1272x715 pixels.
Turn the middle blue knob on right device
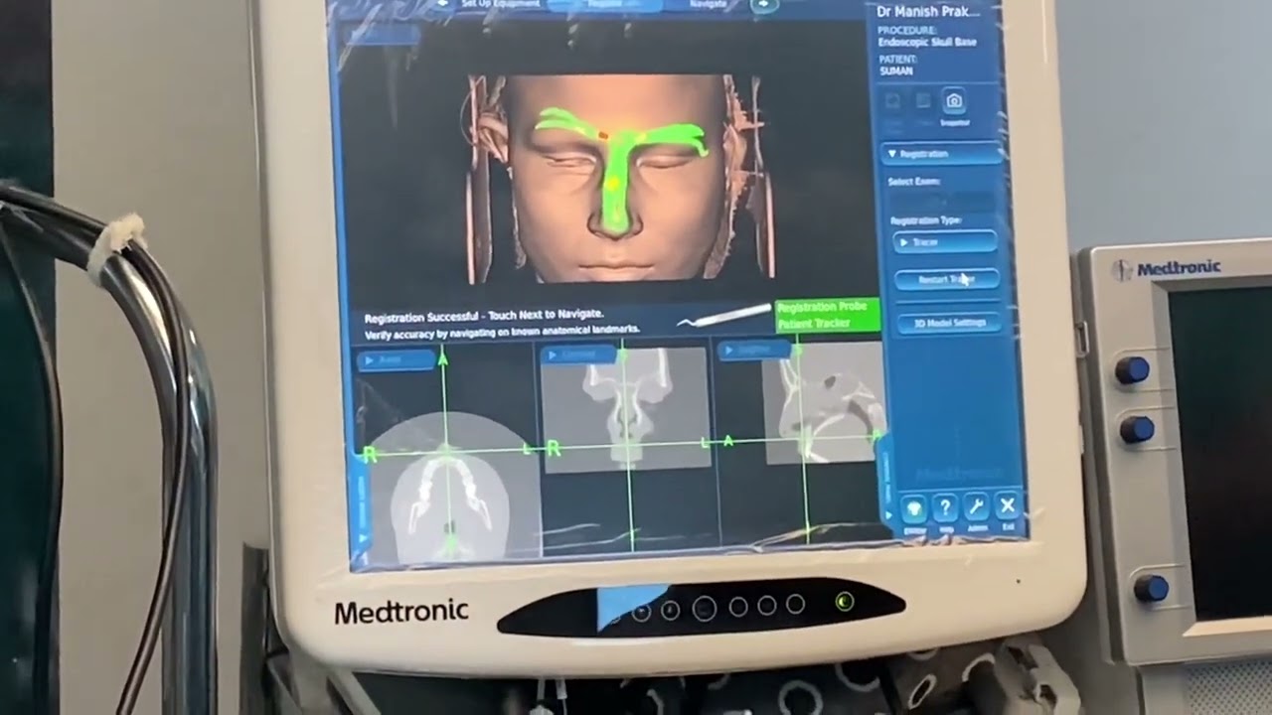(x=1136, y=430)
